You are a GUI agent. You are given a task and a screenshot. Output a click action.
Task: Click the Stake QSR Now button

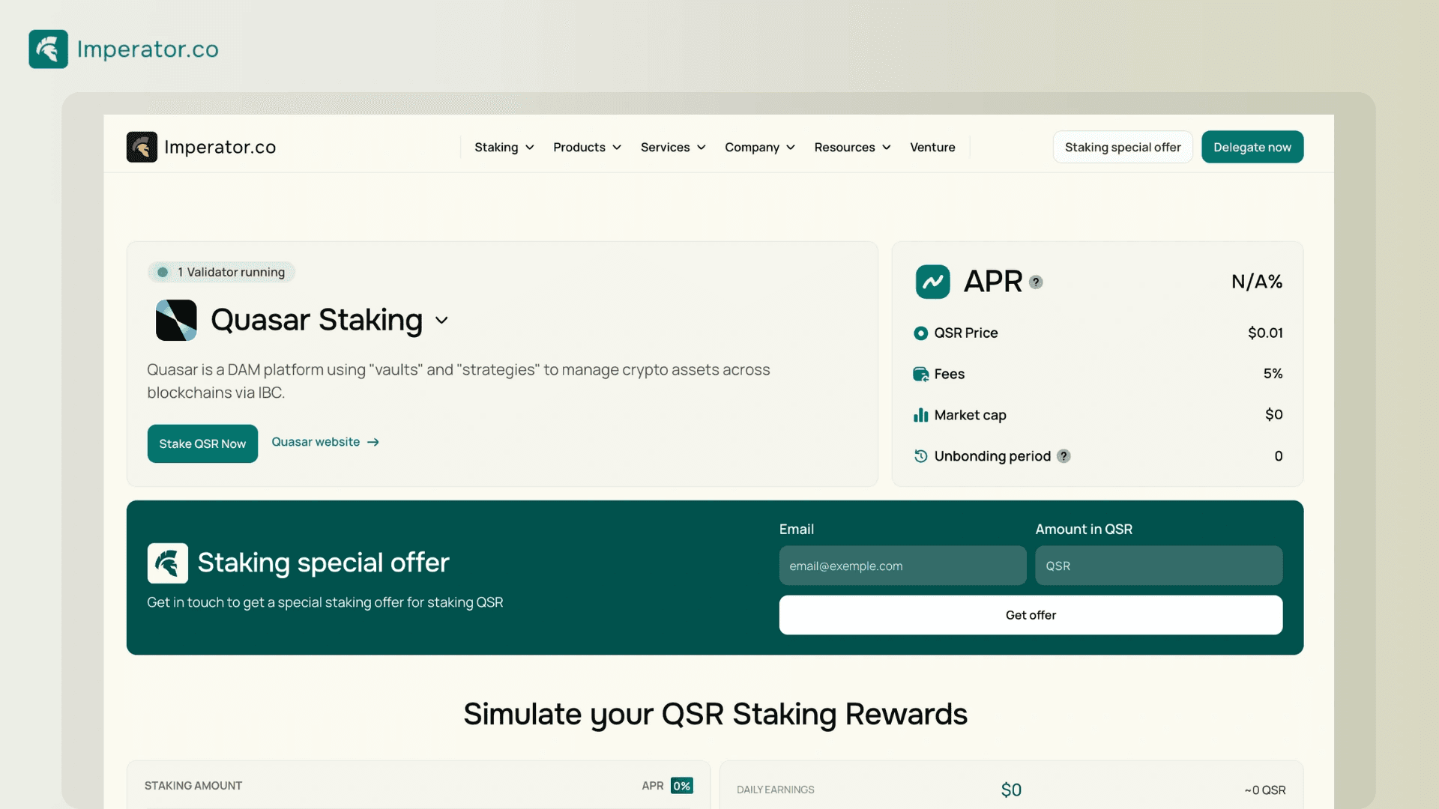202,443
